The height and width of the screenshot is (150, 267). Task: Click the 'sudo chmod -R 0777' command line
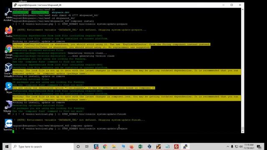coord(55,15)
